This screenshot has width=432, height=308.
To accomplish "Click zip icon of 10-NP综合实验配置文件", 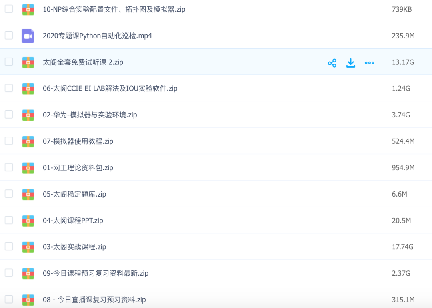I will (x=28, y=9).
